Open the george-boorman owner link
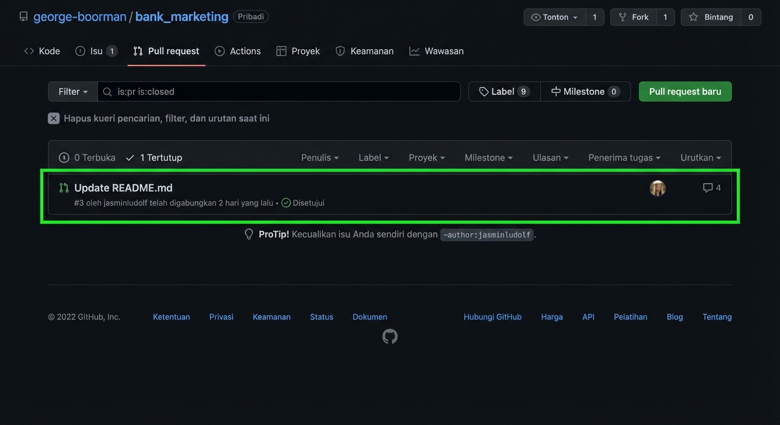The height and width of the screenshot is (425, 780). point(80,17)
